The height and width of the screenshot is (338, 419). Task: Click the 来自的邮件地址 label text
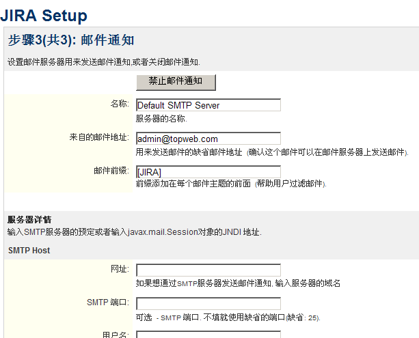pyautogui.click(x=99, y=137)
